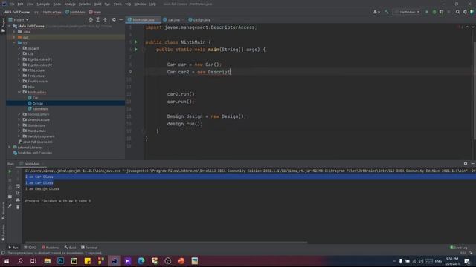Open Microsoft Edge from the taskbar
Viewport: 476px width, 267px height.
141,260
